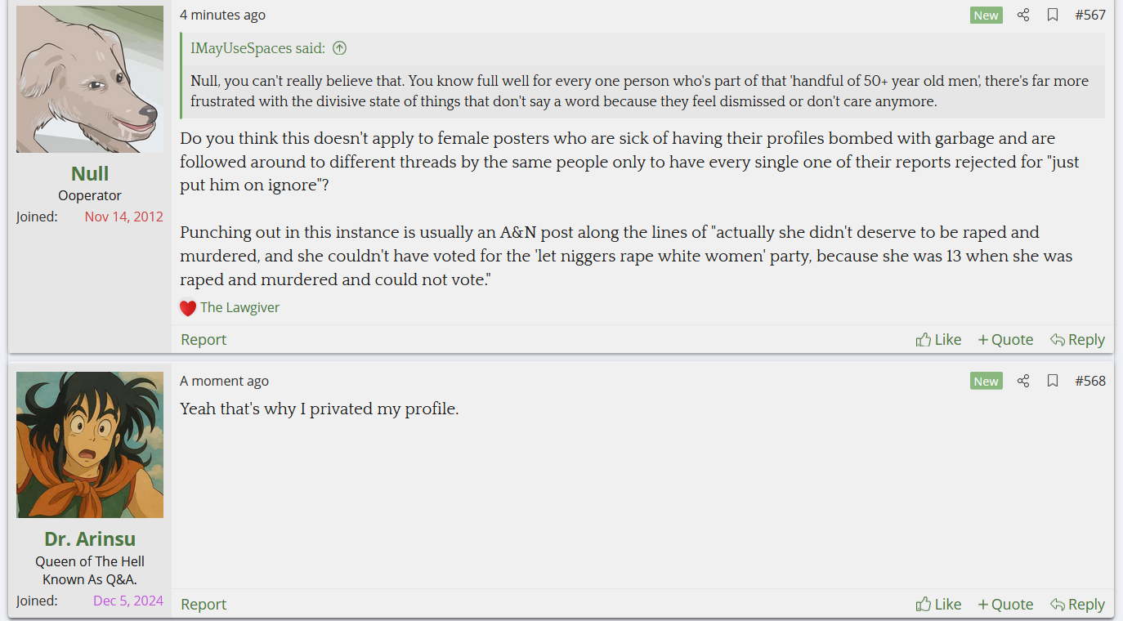
Task: Open Null's dog avatar thumbnail
Action: (90, 79)
